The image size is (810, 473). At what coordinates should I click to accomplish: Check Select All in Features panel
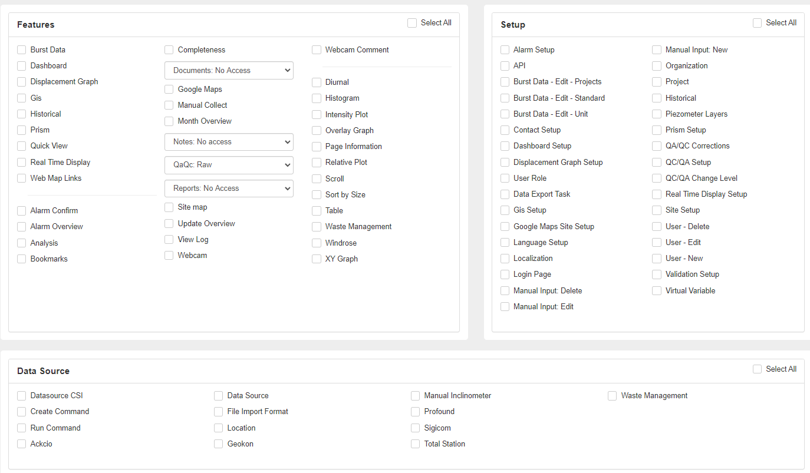(x=412, y=23)
